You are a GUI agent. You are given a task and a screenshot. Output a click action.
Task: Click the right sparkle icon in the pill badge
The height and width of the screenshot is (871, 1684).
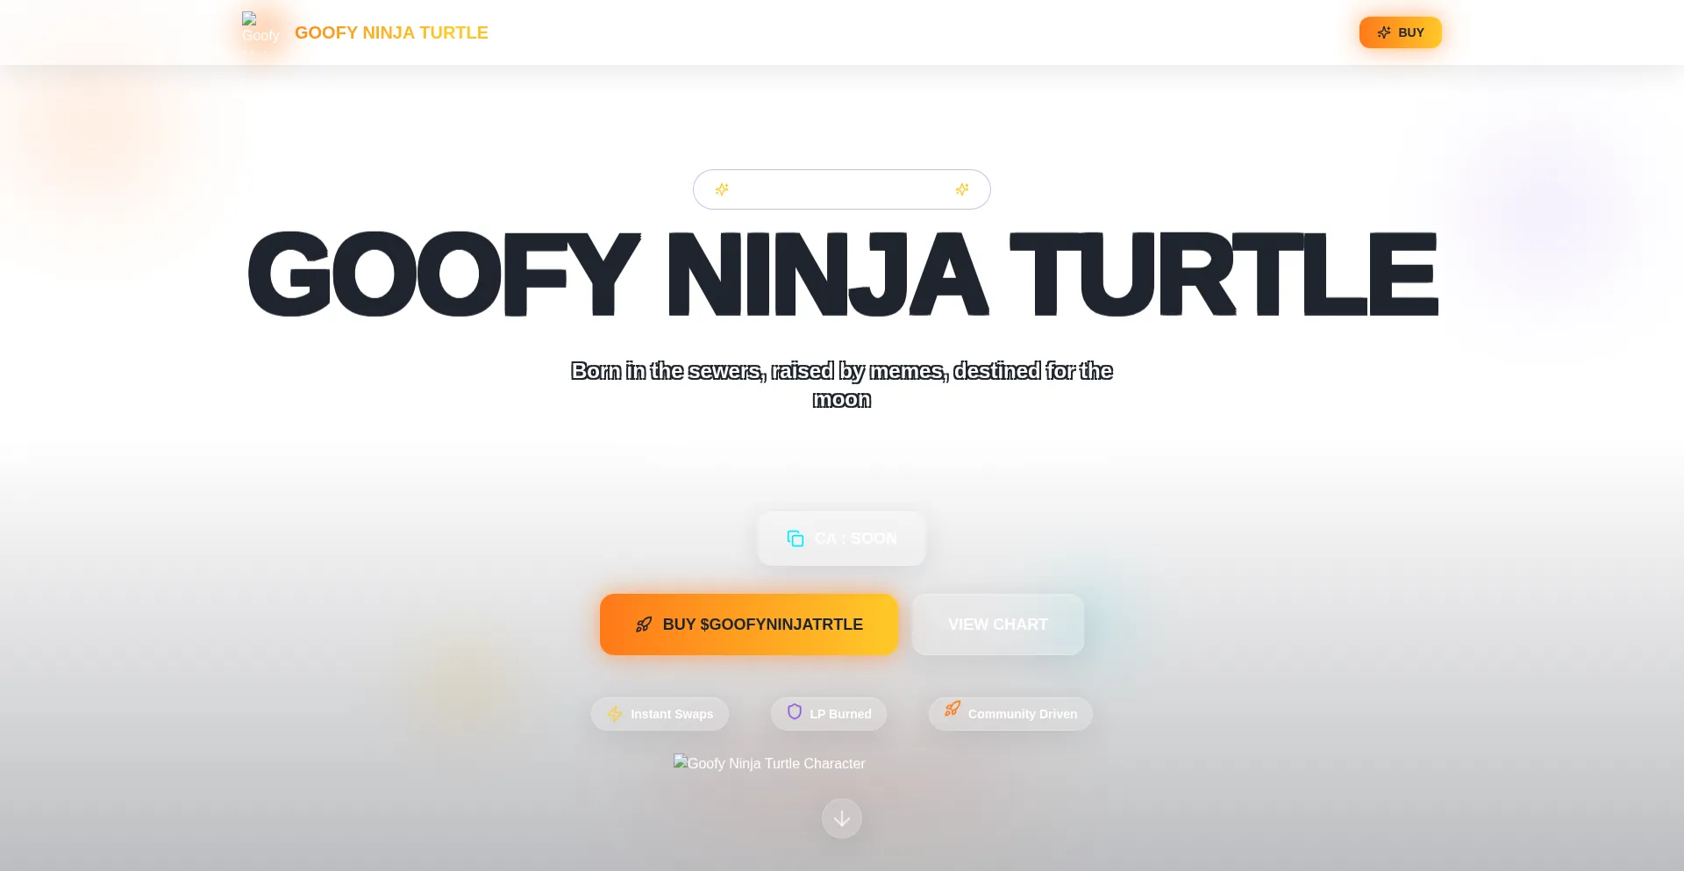(x=962, y=189)
